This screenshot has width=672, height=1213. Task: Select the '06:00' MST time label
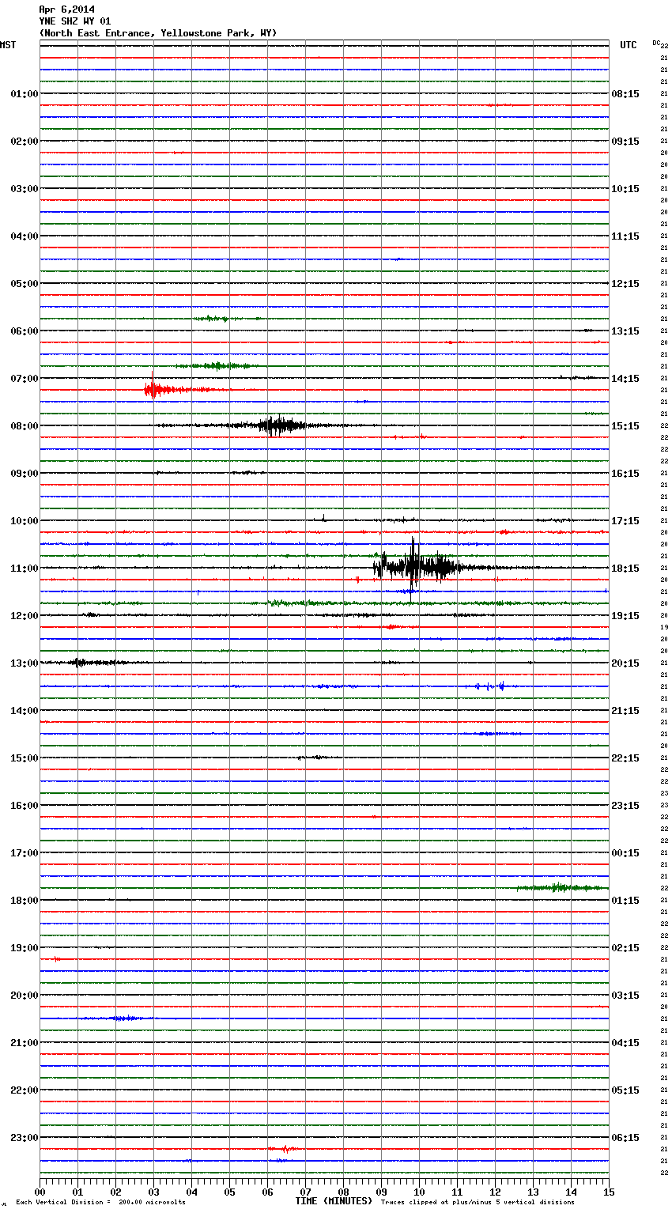(25, 331)
